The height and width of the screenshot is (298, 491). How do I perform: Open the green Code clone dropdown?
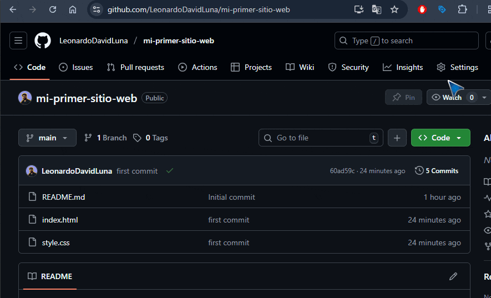(x=441, y=138)
